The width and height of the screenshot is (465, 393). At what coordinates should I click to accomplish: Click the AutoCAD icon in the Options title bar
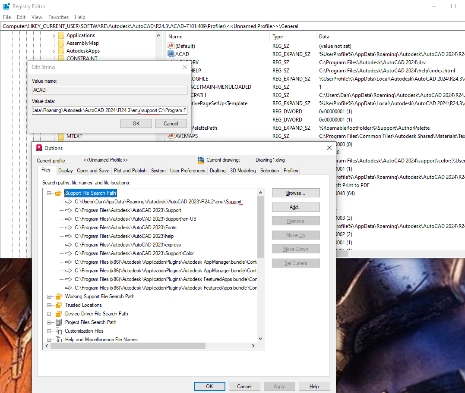(x=39, y=148)
